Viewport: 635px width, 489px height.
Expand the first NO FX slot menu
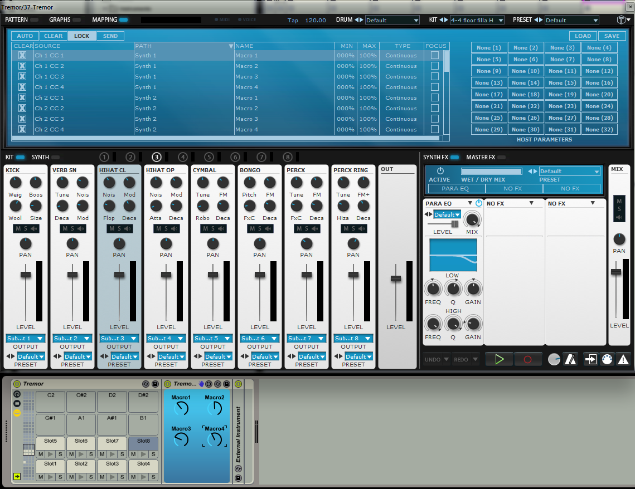pyautogui.click(x=531, y=203)
